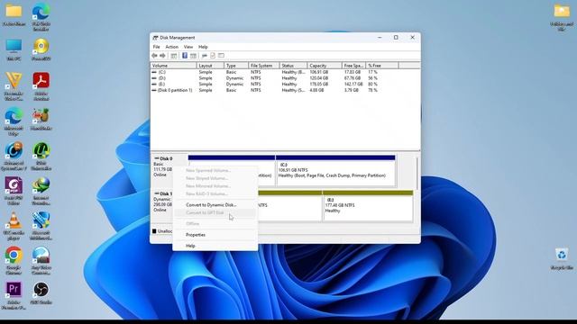Viewport: 577px width, 324px height.
Task: Toggle the Show/Hide Action Pane toolbar icon
Action: [x=193, y=56]
